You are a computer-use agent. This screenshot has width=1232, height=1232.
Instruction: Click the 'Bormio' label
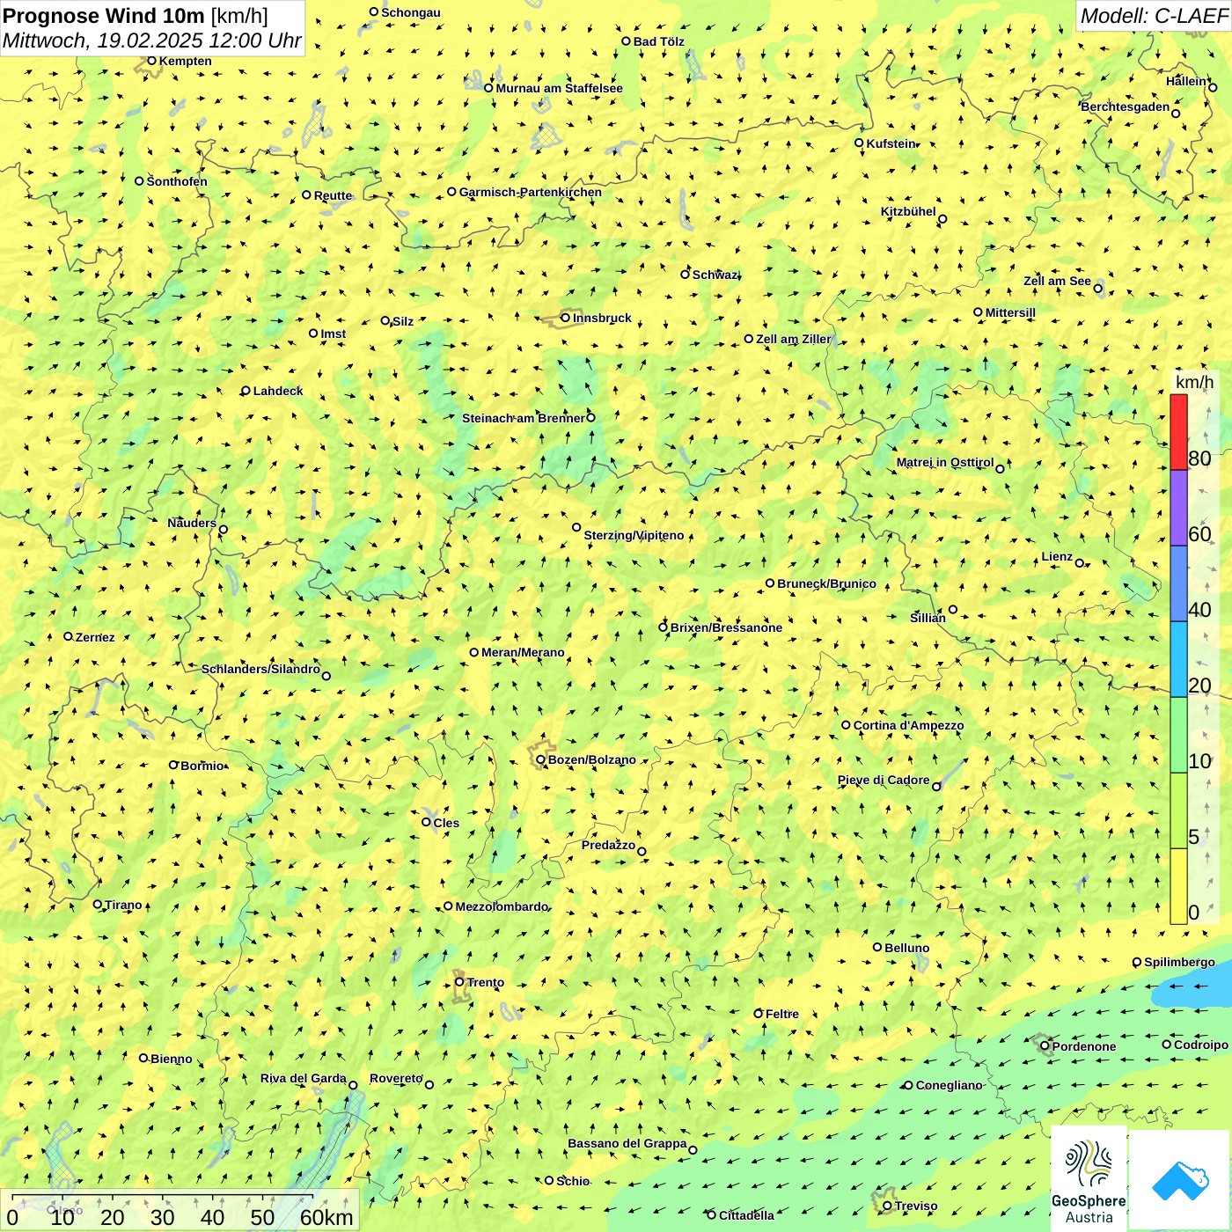tap(202, 766)
